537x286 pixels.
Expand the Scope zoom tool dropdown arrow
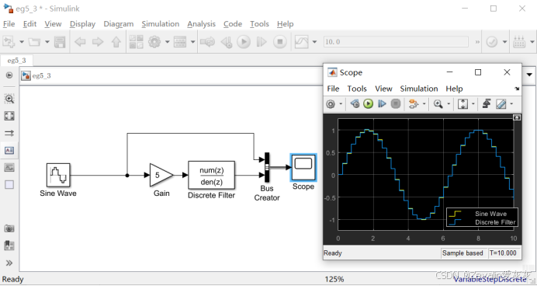click(449, 104)
